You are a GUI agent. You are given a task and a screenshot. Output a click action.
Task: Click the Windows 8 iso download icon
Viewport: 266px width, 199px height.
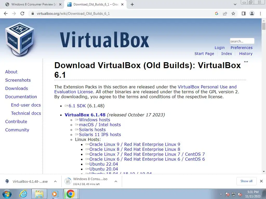pos(68,181)
